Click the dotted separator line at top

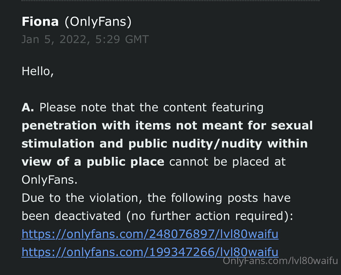pos(170,1)
